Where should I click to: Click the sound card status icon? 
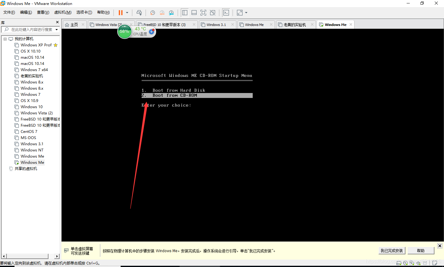[x=418, y=263]
